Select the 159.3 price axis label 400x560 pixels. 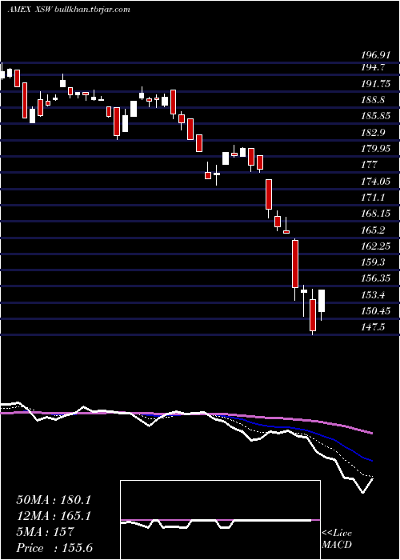373,262
